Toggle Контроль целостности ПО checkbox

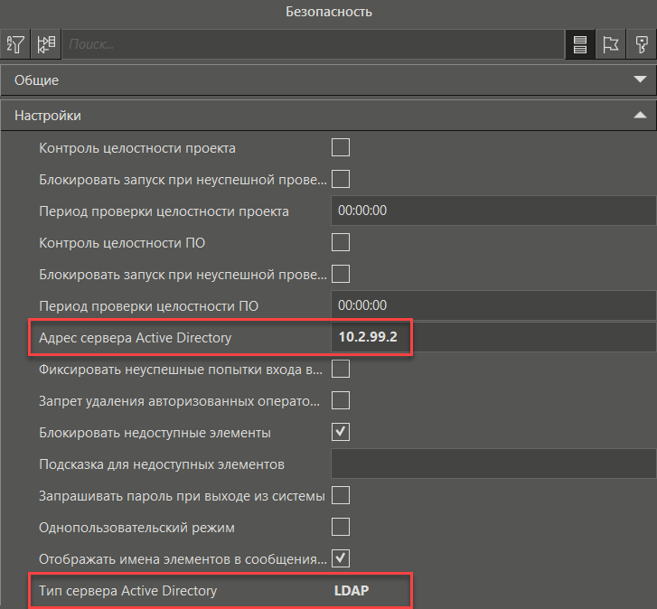(x=341, y=241)
